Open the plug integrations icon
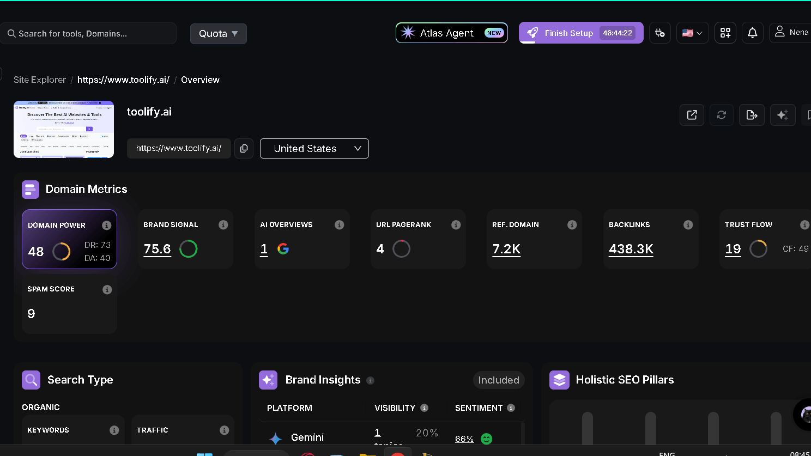 pyautogui.click(x=660, y=33)
